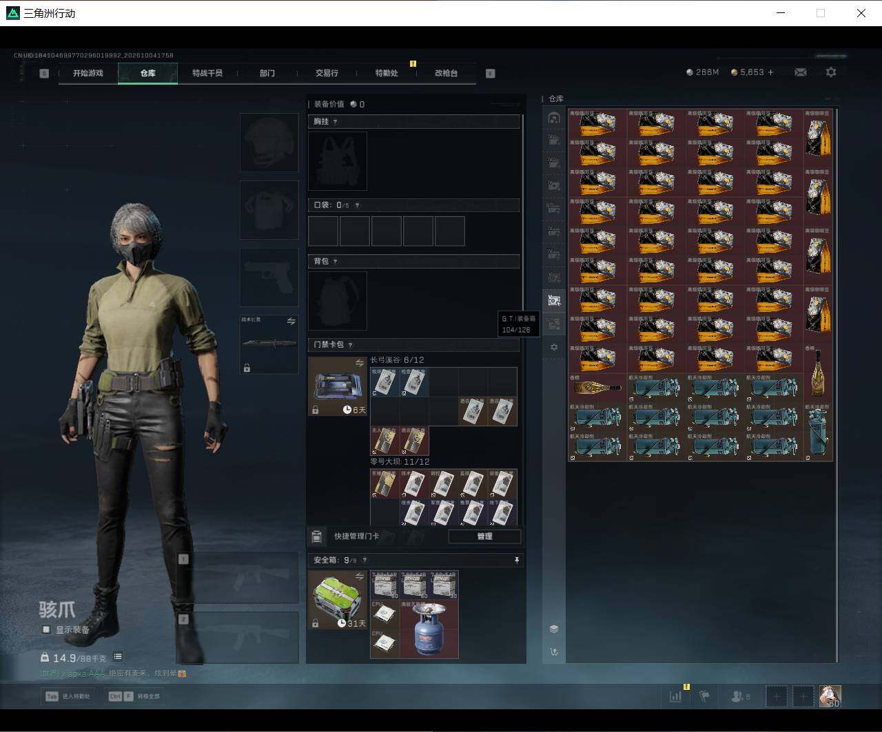882x732 pixels.
Task: Click the 转移全部 button
Action: 134,696
